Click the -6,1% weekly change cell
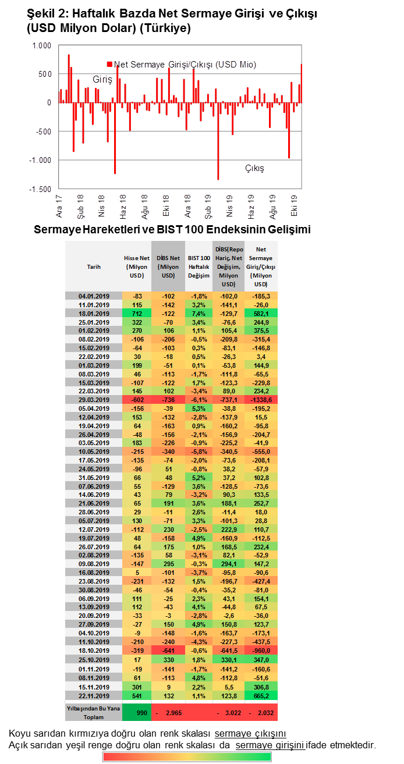404x764 pixels. point(199,400)
